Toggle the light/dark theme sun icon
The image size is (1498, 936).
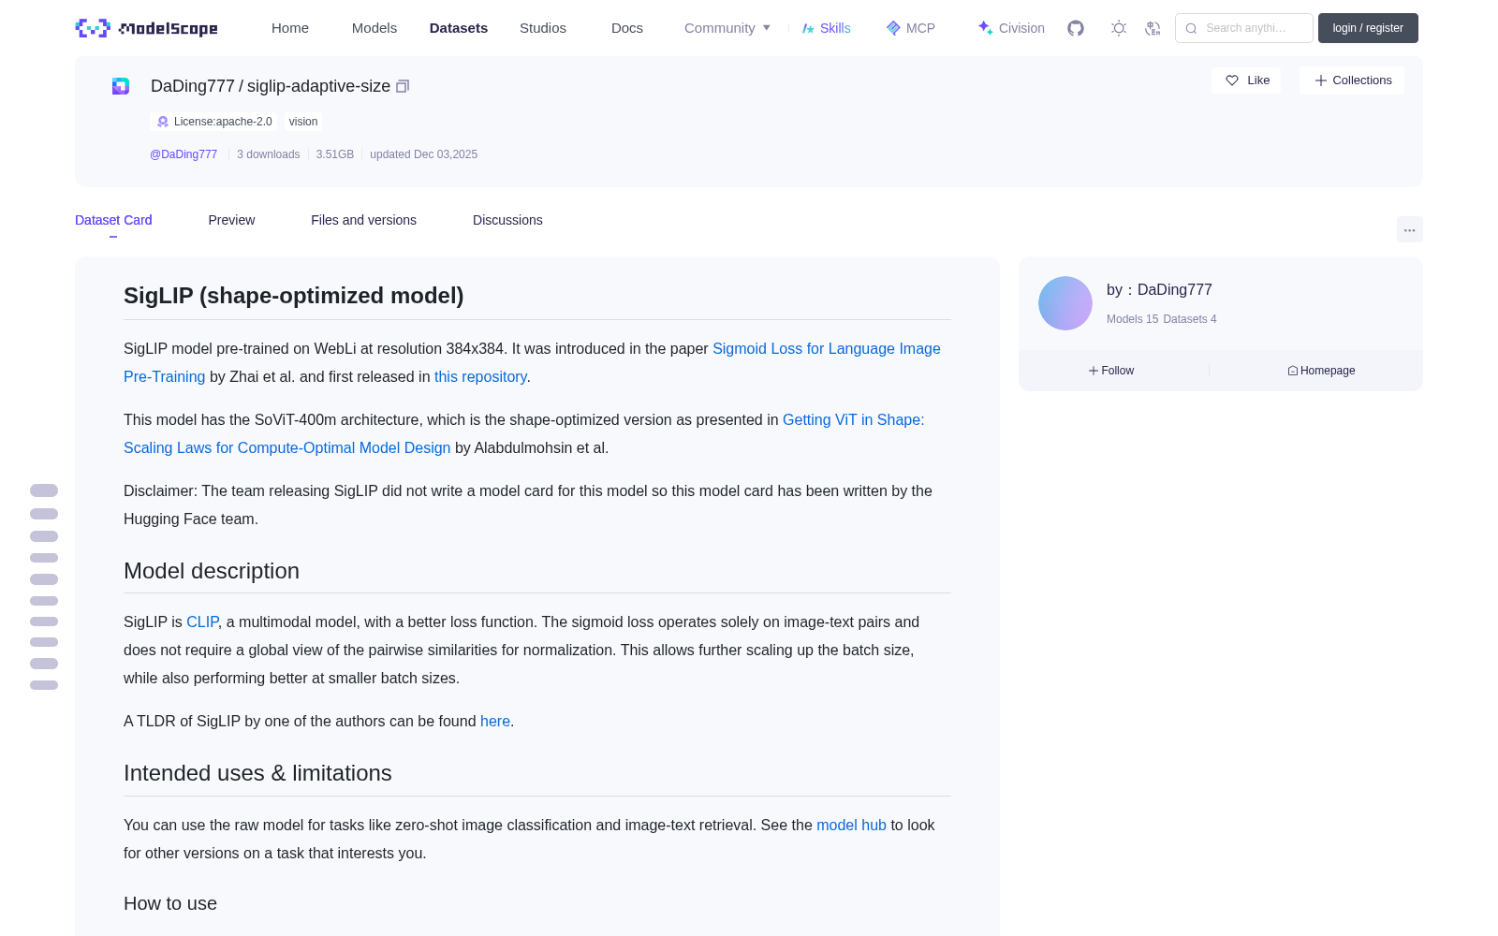click(x=1119, y=28)
